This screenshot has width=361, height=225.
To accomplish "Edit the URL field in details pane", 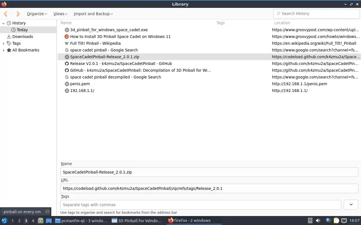I will [x=209, y=188].
